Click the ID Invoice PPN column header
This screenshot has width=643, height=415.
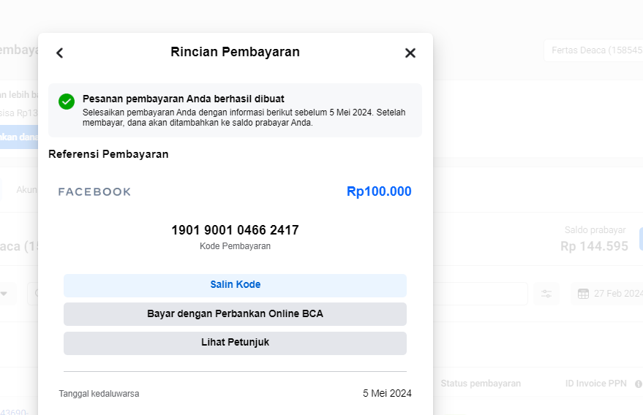pos(596,384)
